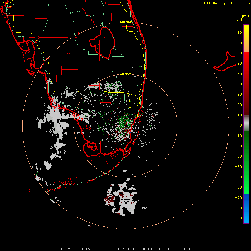
Task: Click the -60 value on the velocity scale
Action: (238, 187)
